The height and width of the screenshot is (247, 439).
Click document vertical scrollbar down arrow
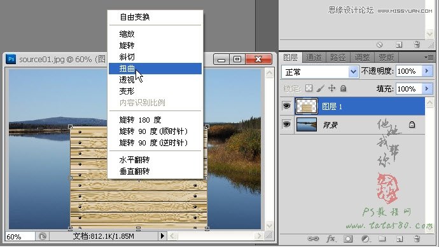[269, 225]
